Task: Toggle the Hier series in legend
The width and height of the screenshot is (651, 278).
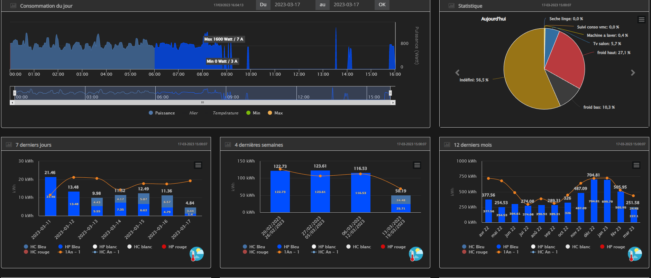Action: click(193, 113)
